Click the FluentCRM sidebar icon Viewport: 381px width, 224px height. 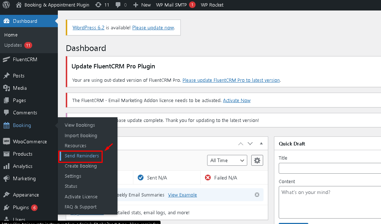[7, 59]
